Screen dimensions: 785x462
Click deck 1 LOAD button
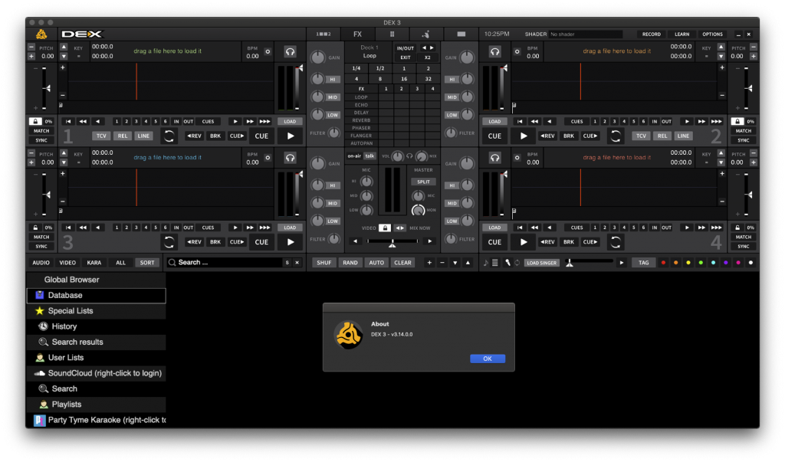coord(290,121)
